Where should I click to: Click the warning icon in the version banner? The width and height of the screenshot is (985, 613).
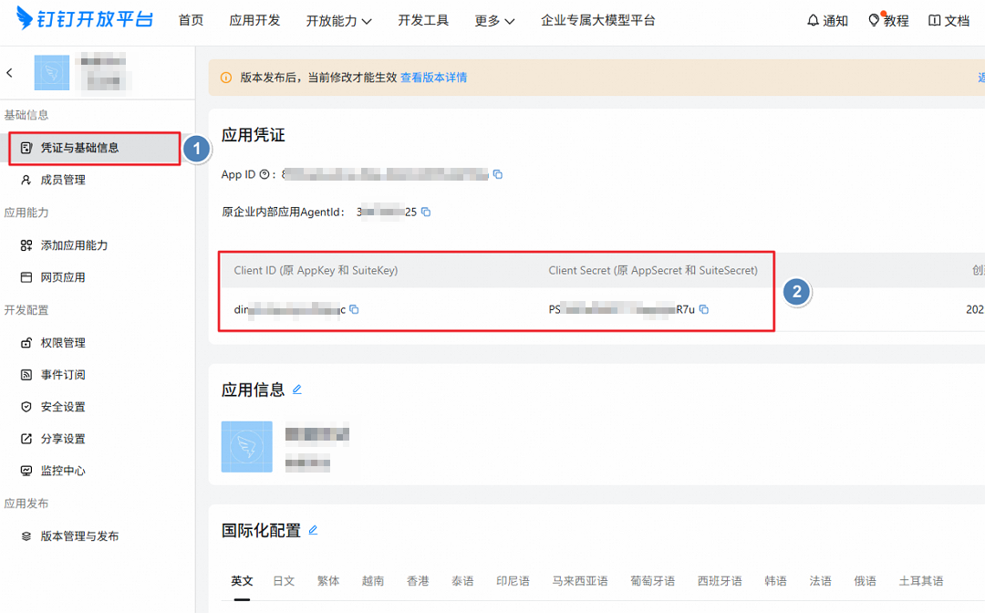[226, 78]
